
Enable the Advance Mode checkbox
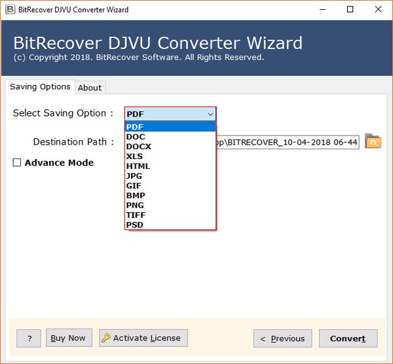tap(18, 163)
